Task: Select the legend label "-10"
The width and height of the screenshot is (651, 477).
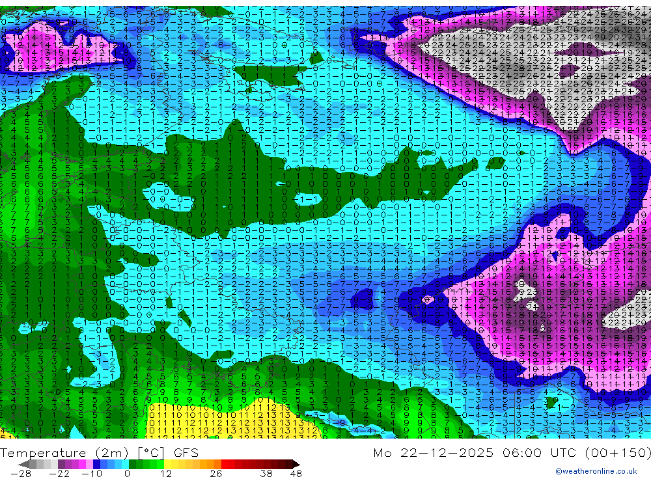Action: coord(92,473)
